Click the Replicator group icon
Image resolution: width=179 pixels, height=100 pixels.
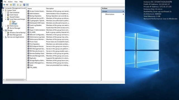point(28,58)
